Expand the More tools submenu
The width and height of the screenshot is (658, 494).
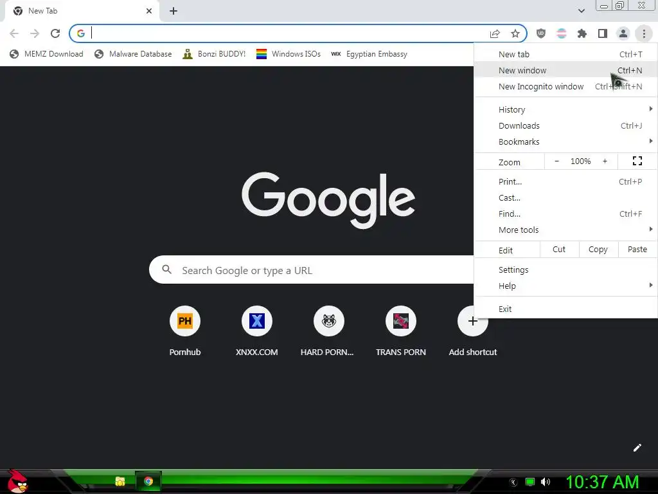(565, 230)
